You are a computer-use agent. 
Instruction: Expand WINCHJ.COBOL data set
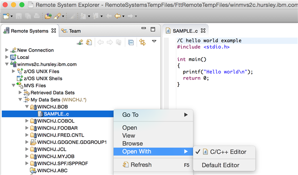click(27, 121)
